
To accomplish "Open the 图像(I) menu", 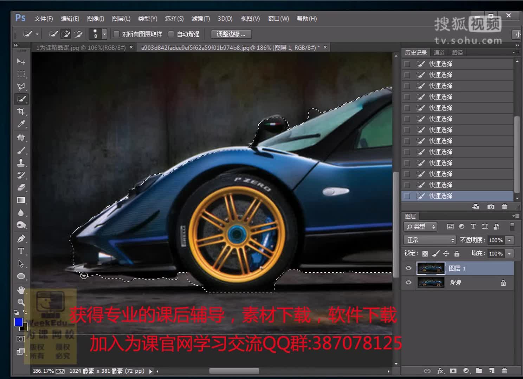I will (x=95, y=19).
